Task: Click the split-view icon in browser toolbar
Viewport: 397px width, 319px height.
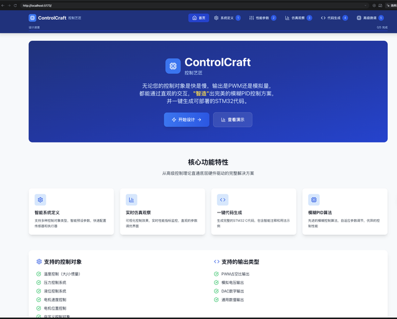Action: pyautogui.click(x=380, y=6)
